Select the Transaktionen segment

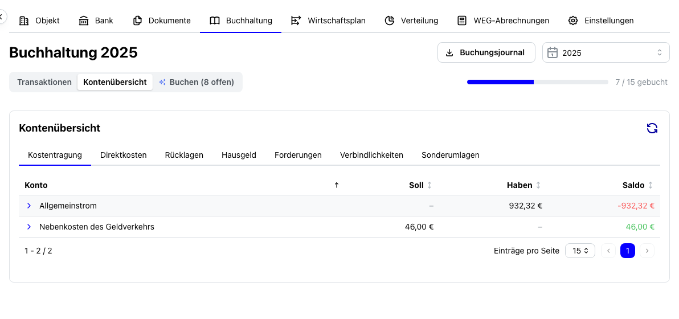[44, 82]
